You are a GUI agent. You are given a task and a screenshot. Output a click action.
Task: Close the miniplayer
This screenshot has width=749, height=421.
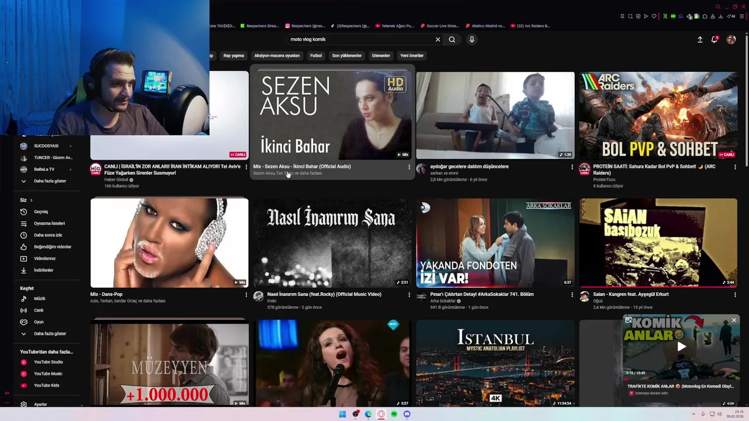click(734, 320)
